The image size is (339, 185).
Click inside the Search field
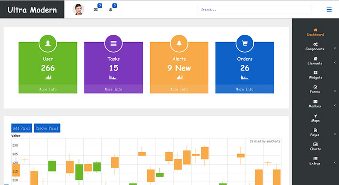[x=254, y=10]
